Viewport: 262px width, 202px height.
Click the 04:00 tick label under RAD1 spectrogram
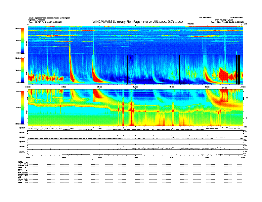point(64,87)
